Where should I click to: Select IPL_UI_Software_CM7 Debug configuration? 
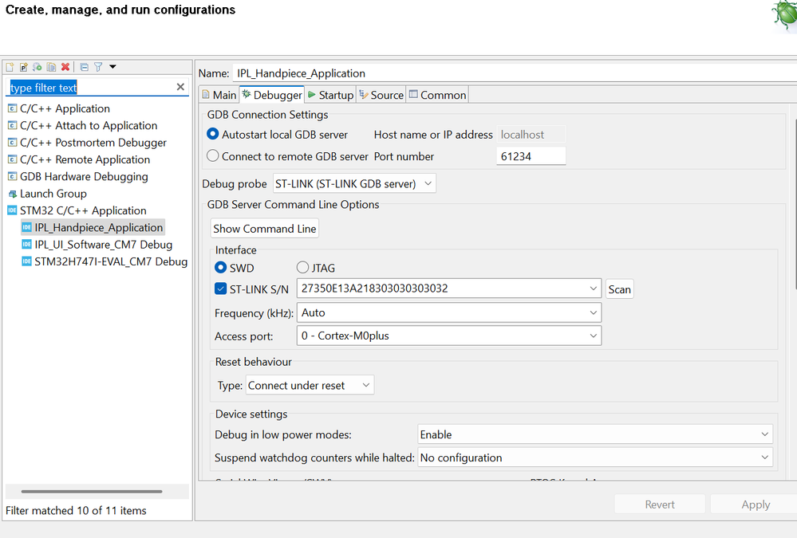click(x=103, y=245)
